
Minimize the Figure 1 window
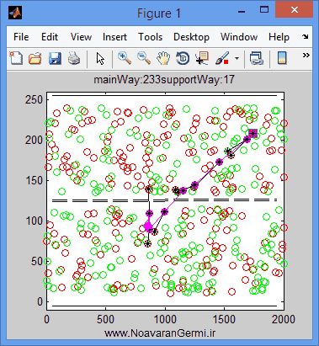[242, 11]
